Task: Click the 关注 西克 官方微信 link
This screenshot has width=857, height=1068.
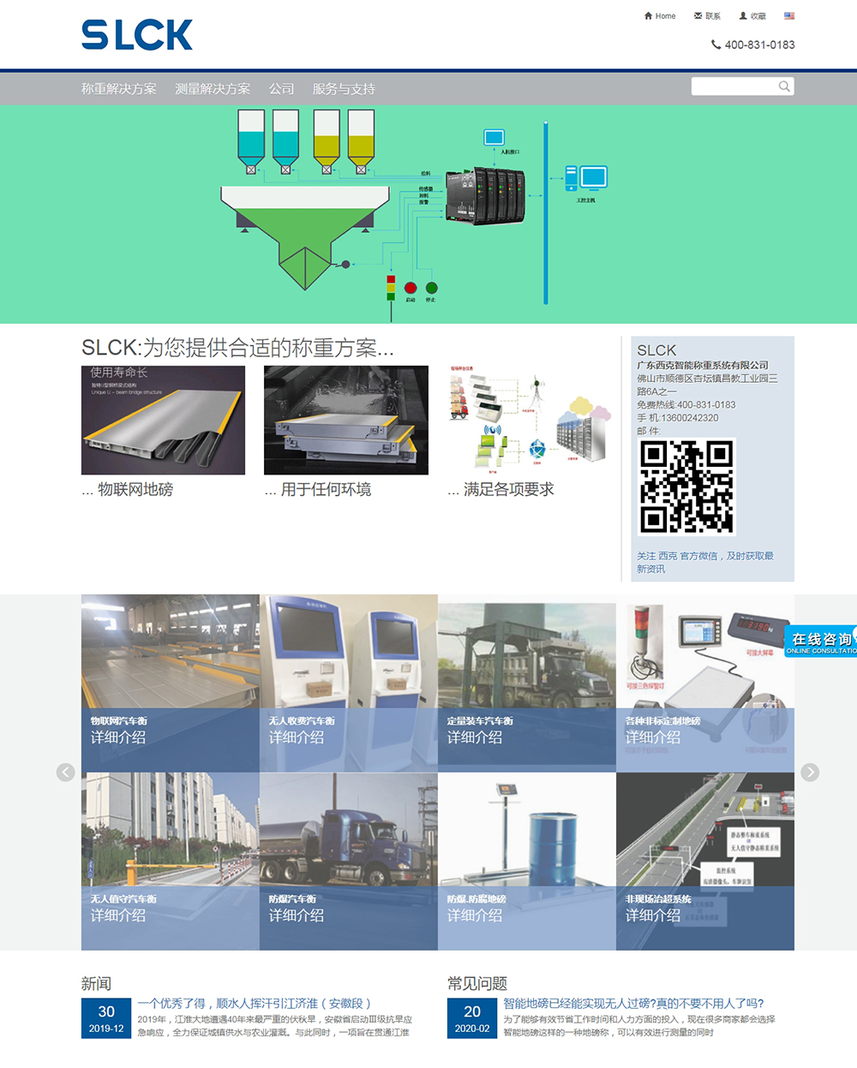Action: (704, 562)
